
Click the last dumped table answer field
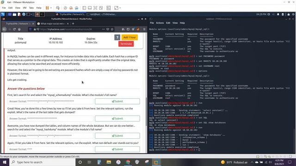click(x=50, y=119)
